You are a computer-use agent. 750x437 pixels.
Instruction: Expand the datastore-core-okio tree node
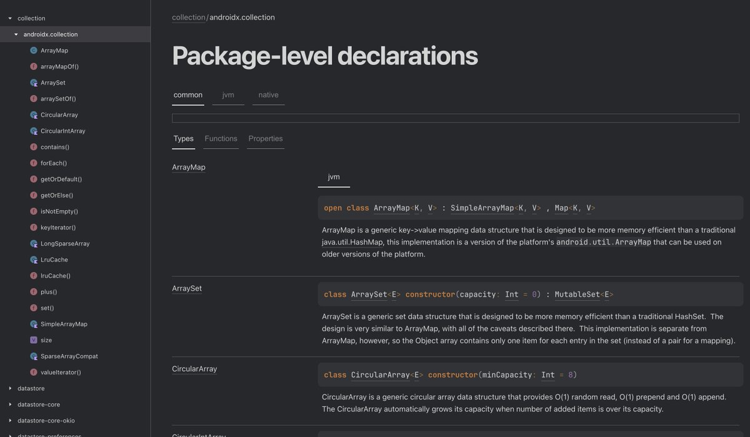coord(10,421)
